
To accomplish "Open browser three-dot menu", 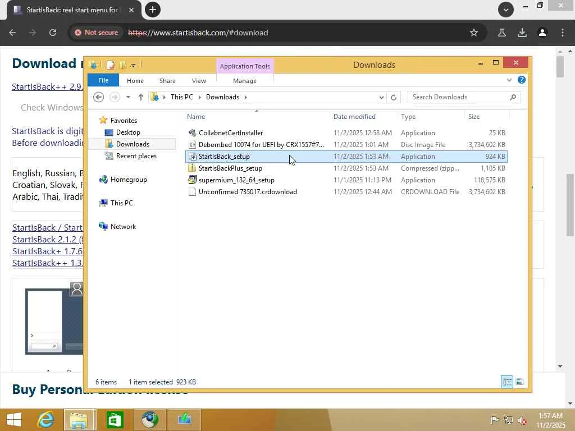I will click(563, 33).
